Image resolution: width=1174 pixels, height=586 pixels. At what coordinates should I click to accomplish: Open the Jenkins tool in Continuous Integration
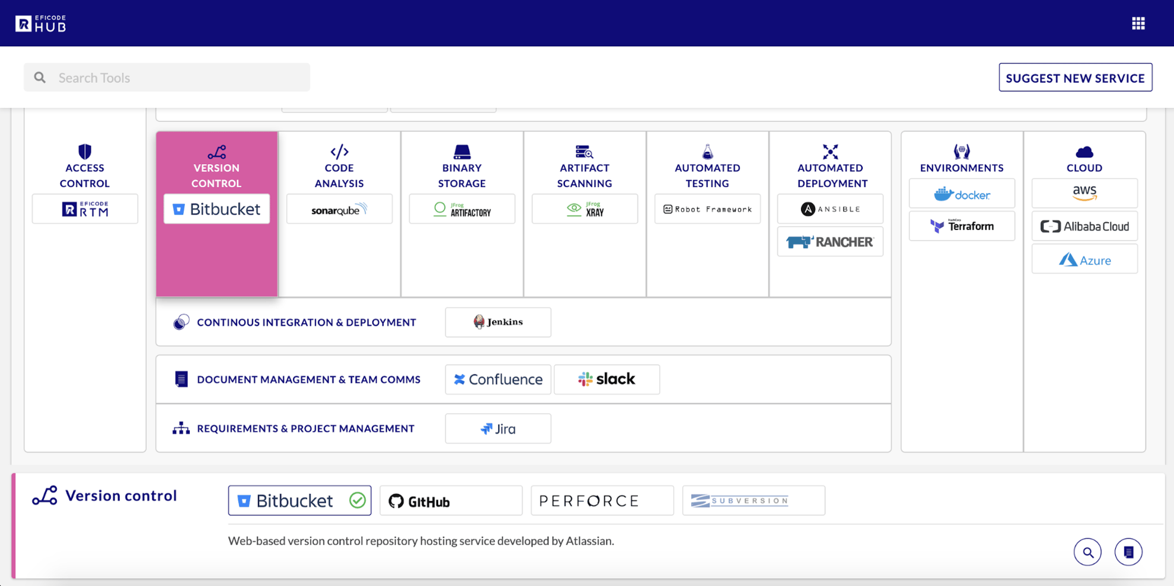(498, 322)
